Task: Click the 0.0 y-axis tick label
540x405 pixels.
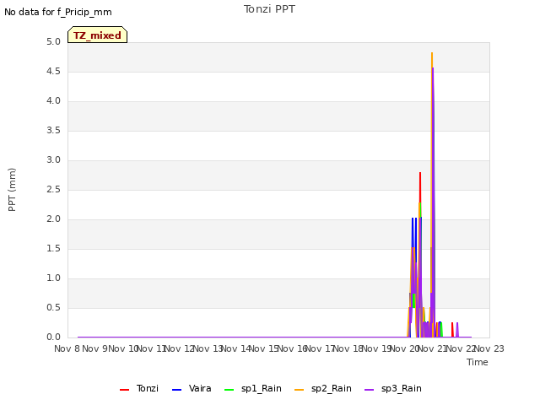Action: coord(53,337)
